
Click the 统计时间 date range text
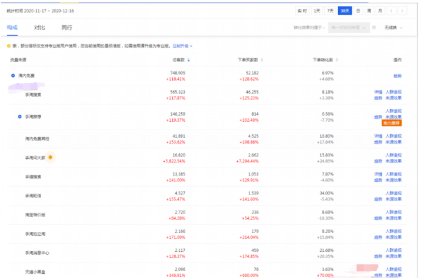point(40,11)
